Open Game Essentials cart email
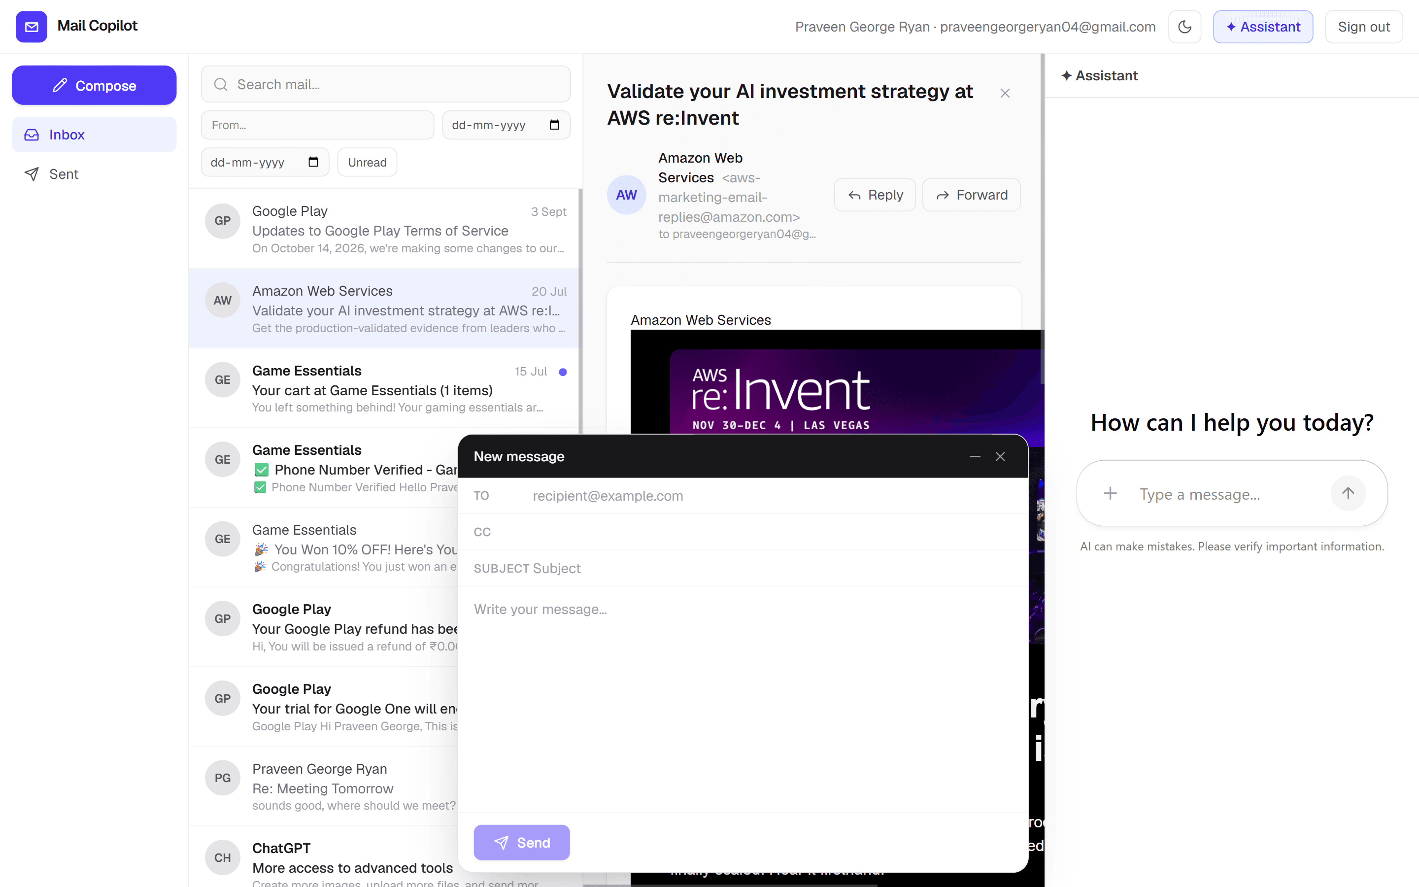 (384, 388)
